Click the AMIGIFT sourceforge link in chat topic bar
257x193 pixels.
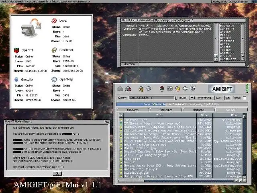(173, 21)
